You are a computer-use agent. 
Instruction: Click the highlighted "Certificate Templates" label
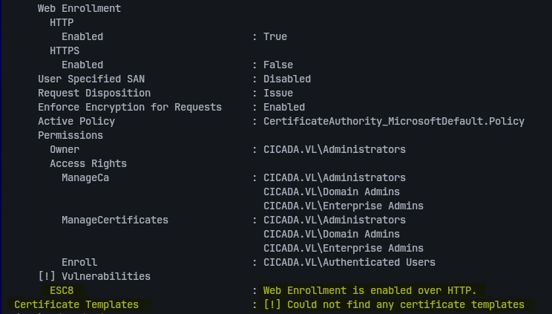76,304
